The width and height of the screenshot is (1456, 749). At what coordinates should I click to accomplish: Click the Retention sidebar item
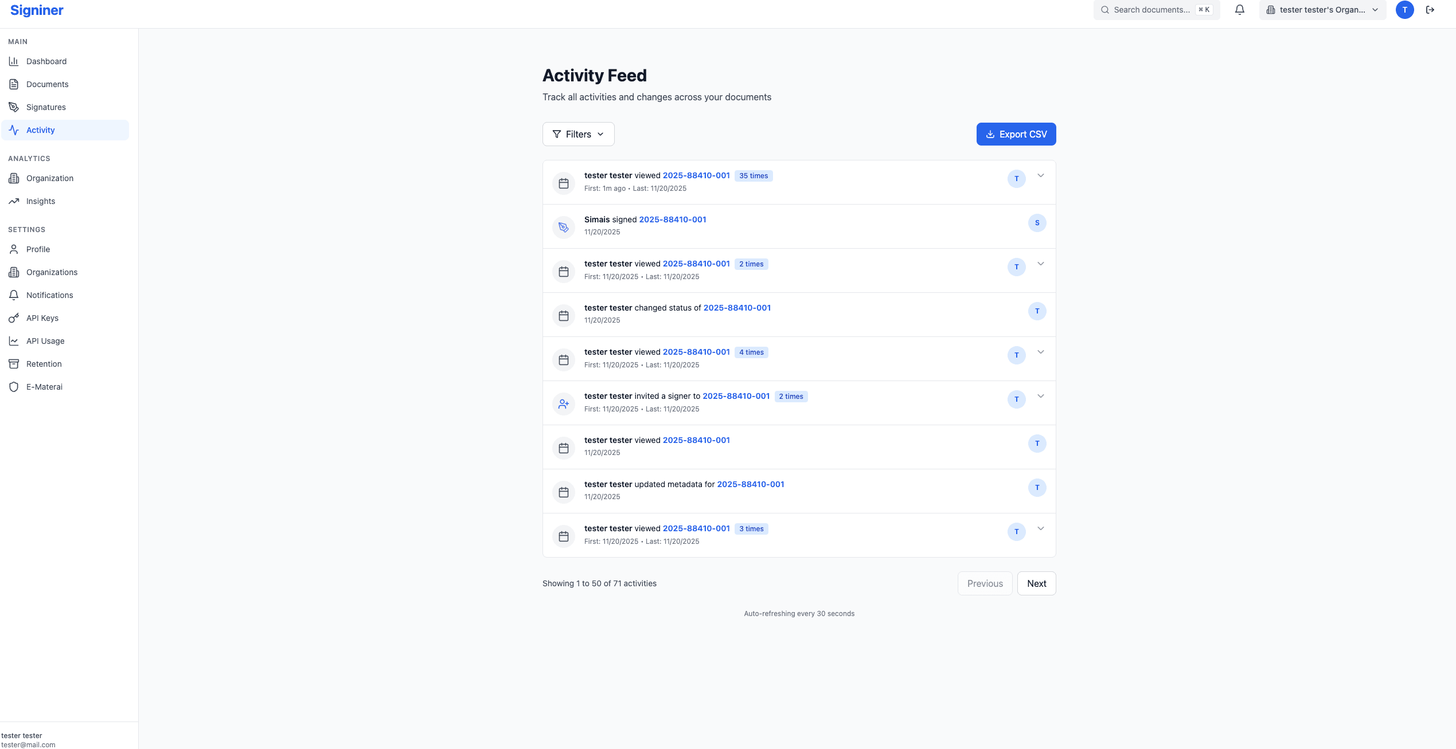click(44, 363)
